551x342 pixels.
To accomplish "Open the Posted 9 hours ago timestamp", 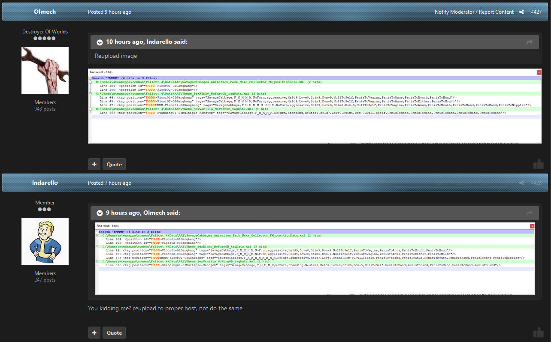I will [x=109, y=12].
